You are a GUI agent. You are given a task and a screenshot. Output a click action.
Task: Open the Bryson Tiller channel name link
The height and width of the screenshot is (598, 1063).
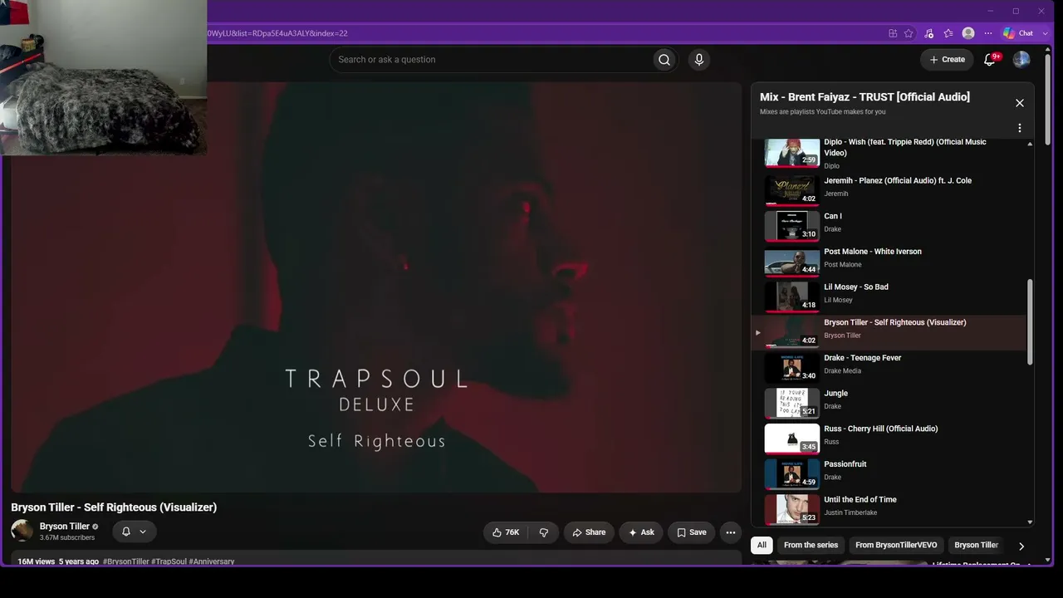pos(64,527)
